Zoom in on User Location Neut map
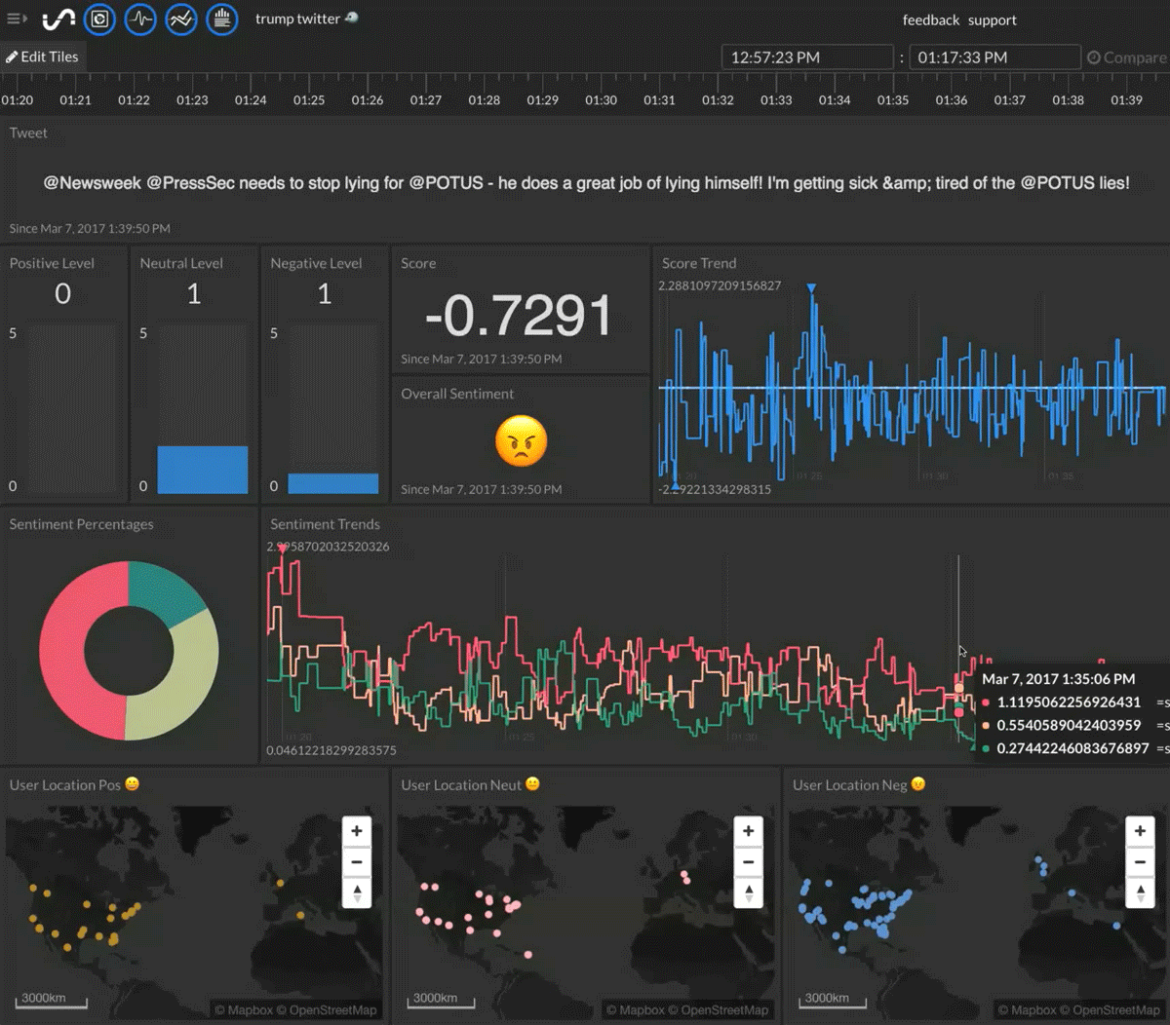Image resolution: width=1170 pixels, height=1025 pixels. pos(748,831)
